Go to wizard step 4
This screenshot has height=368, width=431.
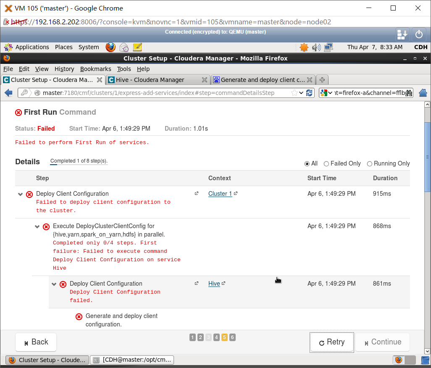pos(216,337)
